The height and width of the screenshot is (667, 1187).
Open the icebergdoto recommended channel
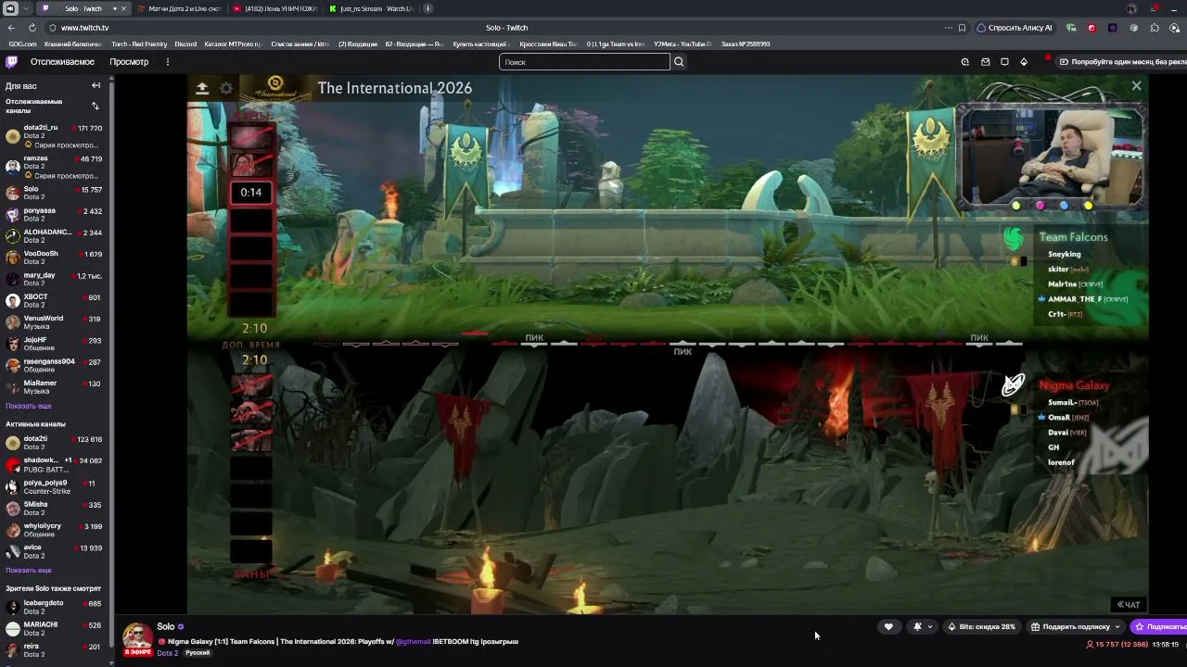click(x=57, y=608)
